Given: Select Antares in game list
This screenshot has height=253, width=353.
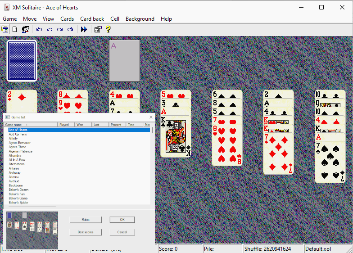Looking at the screenshot, I should click(x=14, y=168).
